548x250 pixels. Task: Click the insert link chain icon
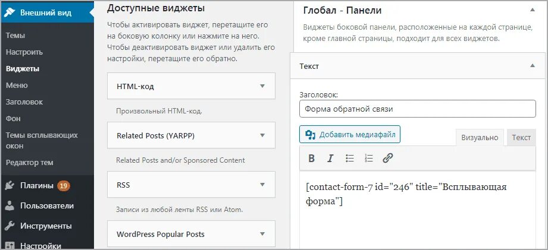coord(388,158)
